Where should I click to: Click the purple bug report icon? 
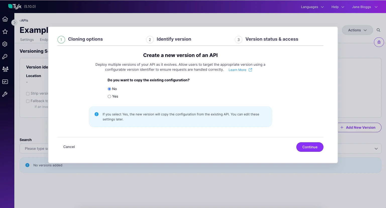[379, 42]
